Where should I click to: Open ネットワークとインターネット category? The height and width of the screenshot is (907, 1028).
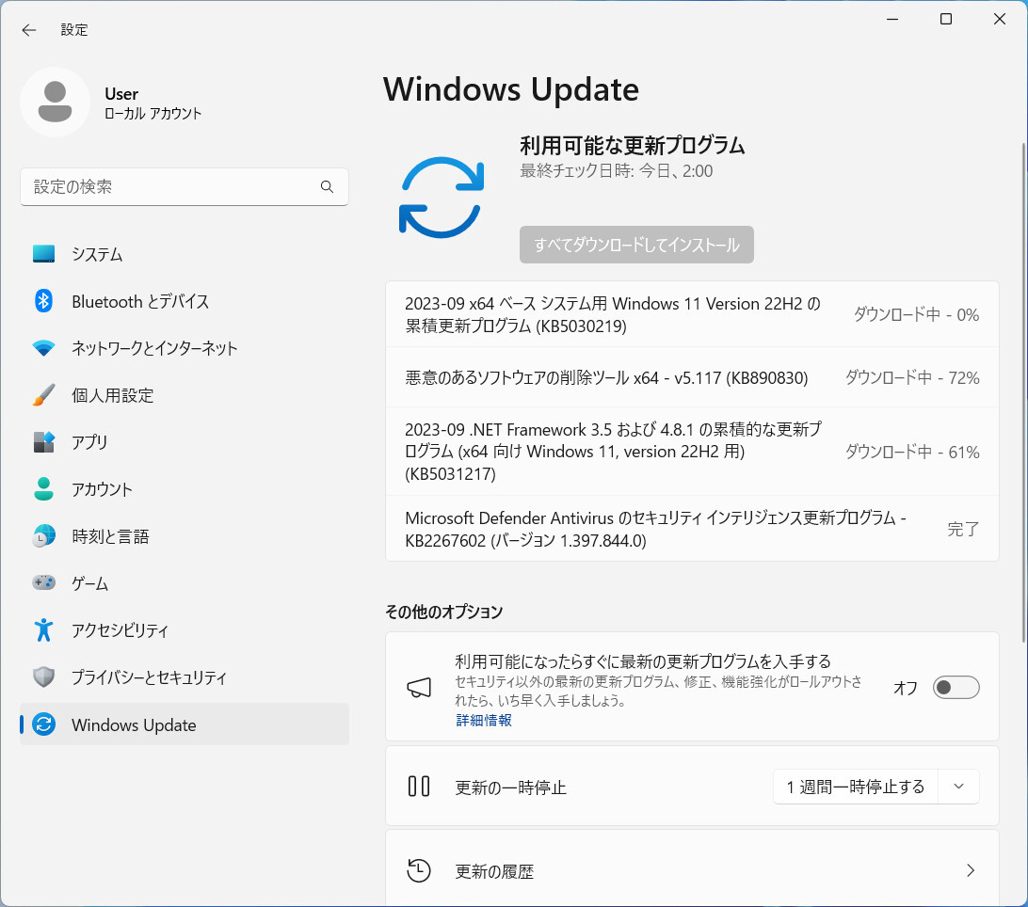(x=185, y=348)
